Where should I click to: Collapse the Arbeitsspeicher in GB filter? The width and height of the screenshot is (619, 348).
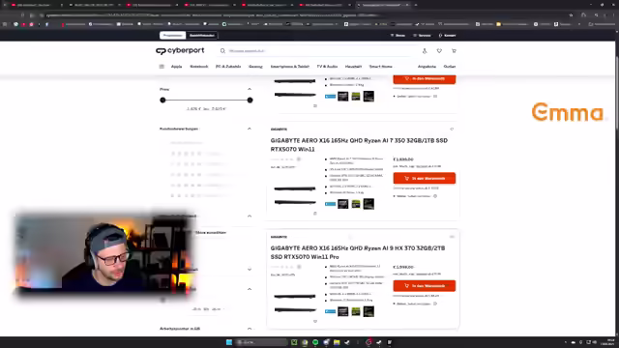250,329
